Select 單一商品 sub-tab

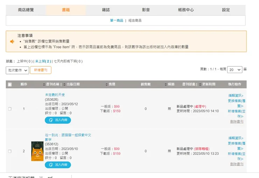pyautogui.click(x=117, y=20)
